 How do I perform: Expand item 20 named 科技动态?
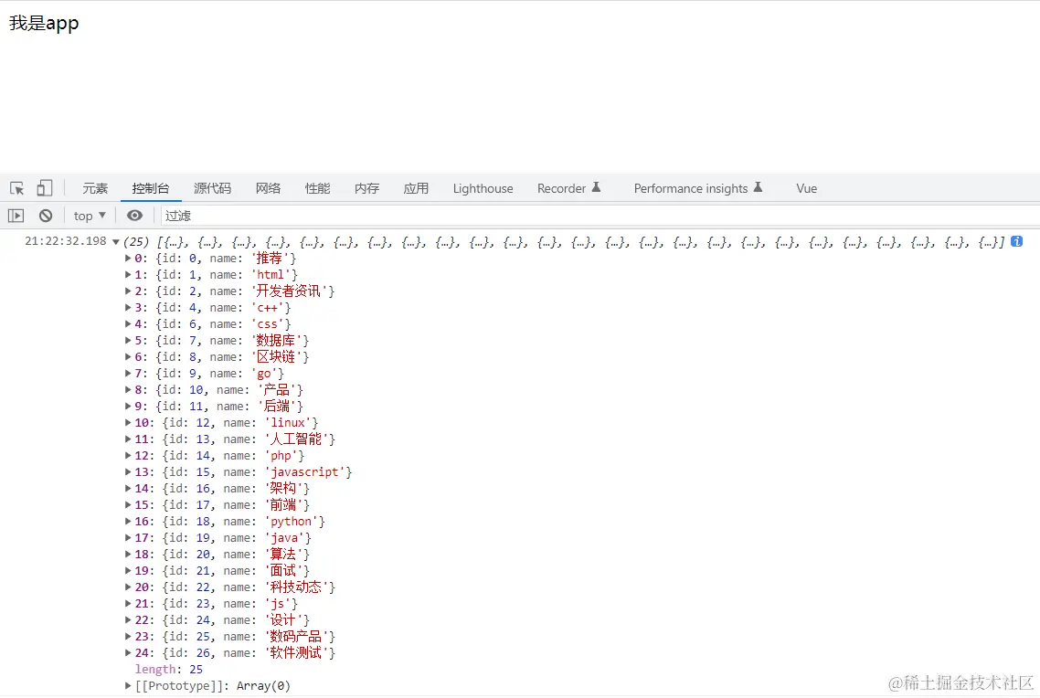[x=128, y=587]
